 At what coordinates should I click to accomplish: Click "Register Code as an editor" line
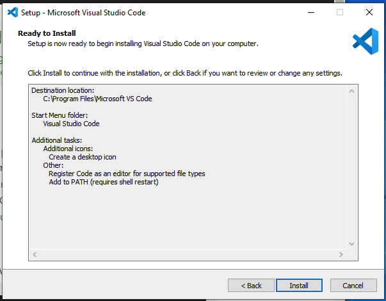[127, 174]
